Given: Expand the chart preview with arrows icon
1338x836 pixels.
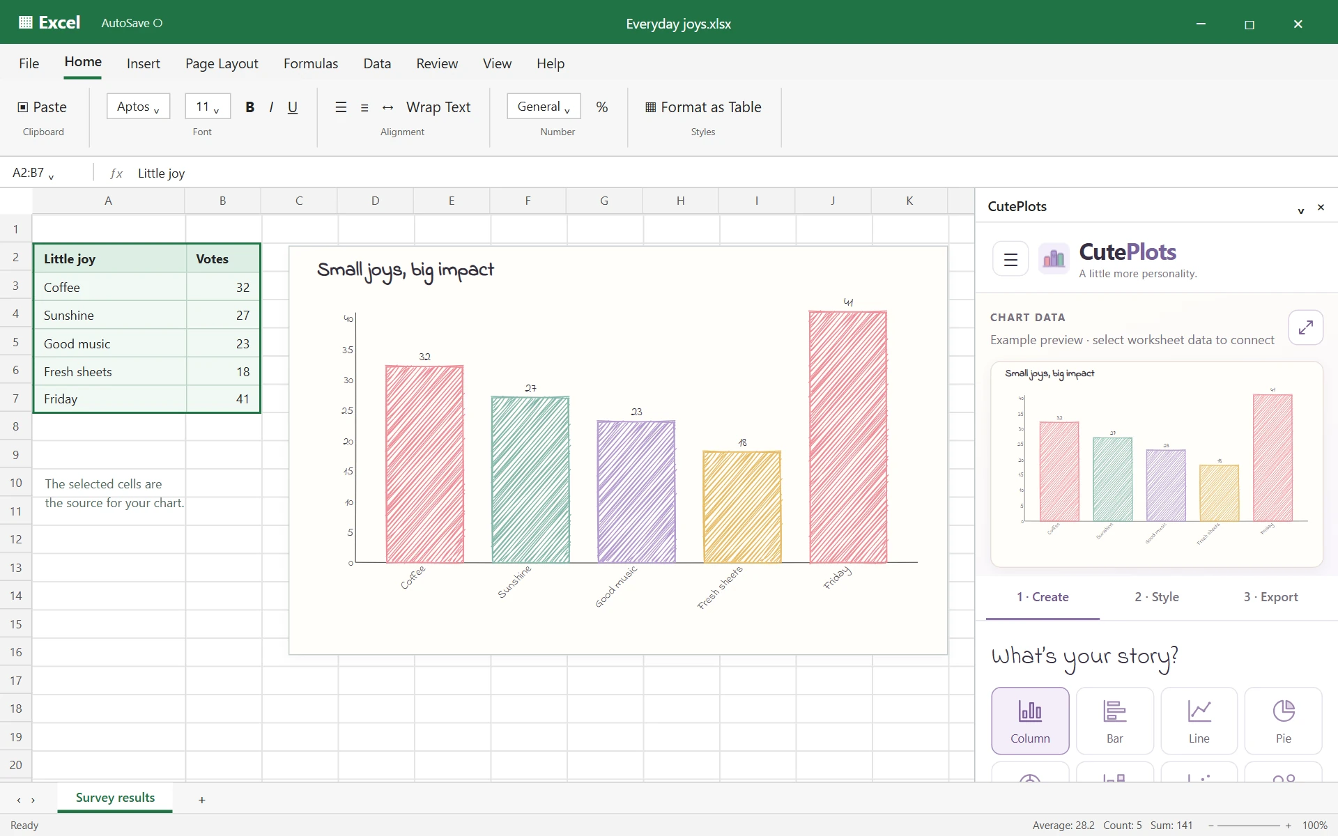Looking at the screenshot, I should 1305,327.
